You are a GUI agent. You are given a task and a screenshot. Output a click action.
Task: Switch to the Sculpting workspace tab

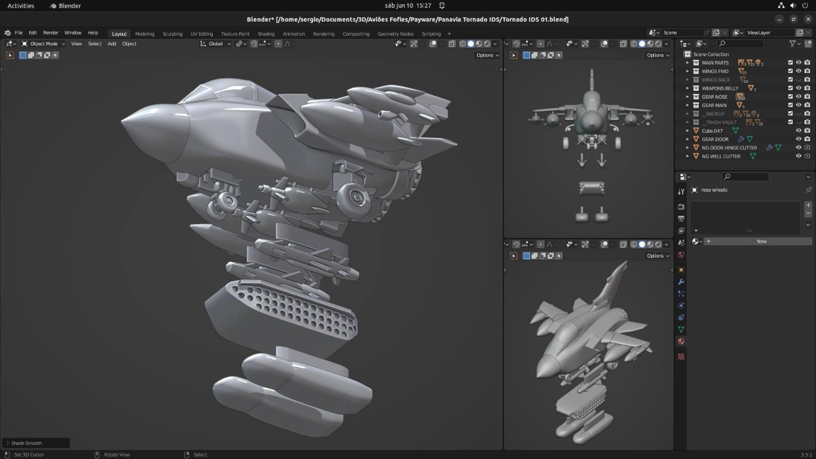pyautogui.click(x=172, y=34)
